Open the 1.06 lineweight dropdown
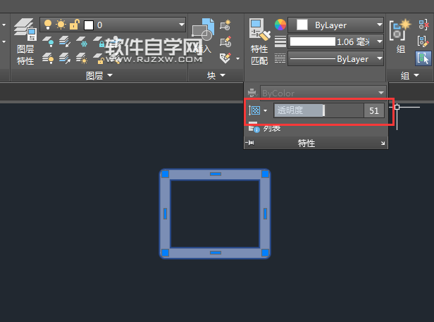 pyautogui.click(x=337, y=42)
